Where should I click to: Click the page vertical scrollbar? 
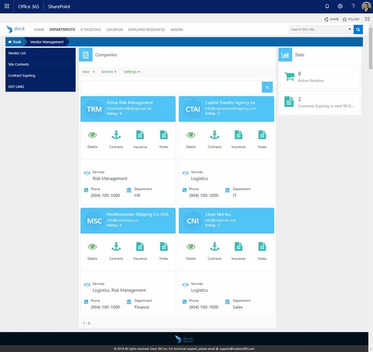point(370,47)
